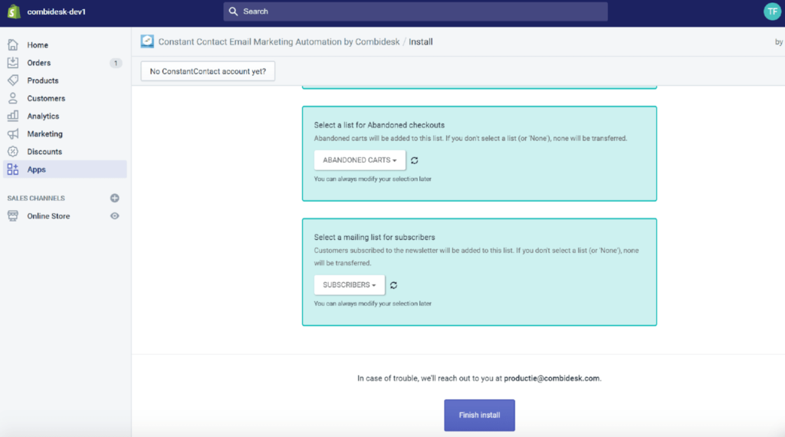The height and width of the screenshot is (437, 785).
Task: Click productie@combidesk.com email address
Action: [551, 379]
